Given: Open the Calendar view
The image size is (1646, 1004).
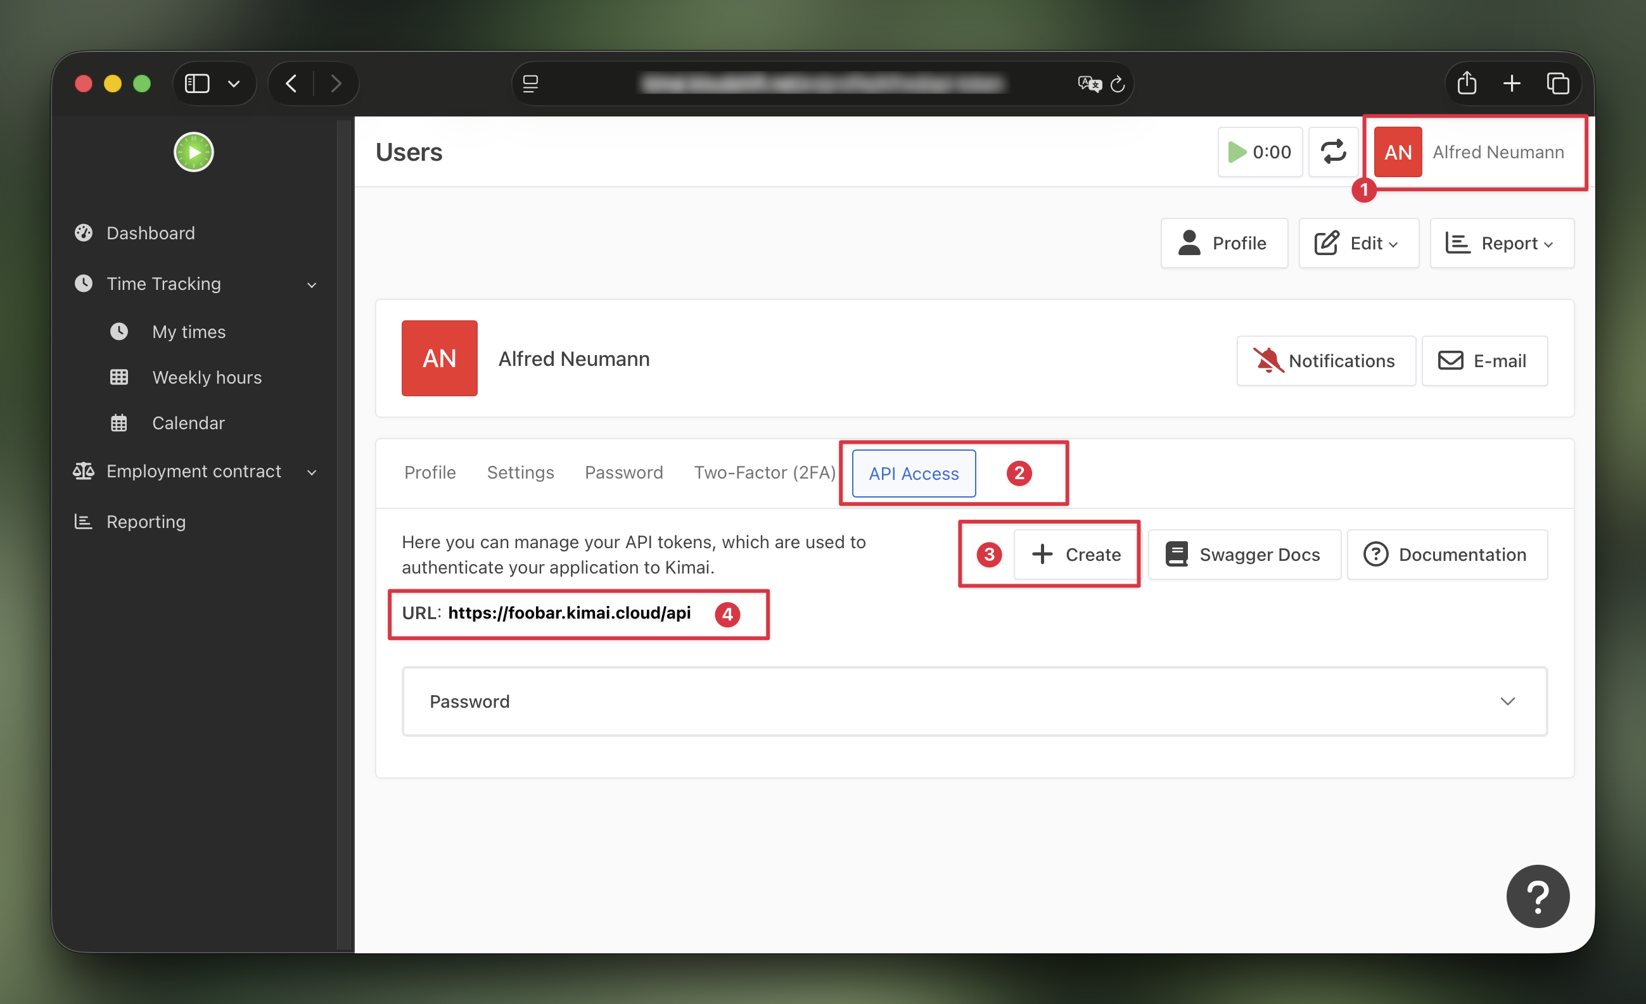Looking at the screenshot, I should pyautogui.click(x=188, y=423).
